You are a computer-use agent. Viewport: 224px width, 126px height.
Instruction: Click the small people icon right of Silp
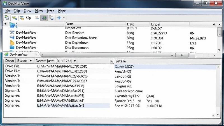37,18
